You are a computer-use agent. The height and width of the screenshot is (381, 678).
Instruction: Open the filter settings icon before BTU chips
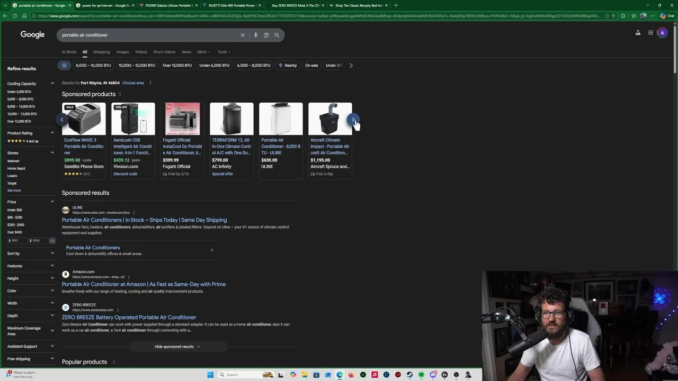[x=64, y=65]
